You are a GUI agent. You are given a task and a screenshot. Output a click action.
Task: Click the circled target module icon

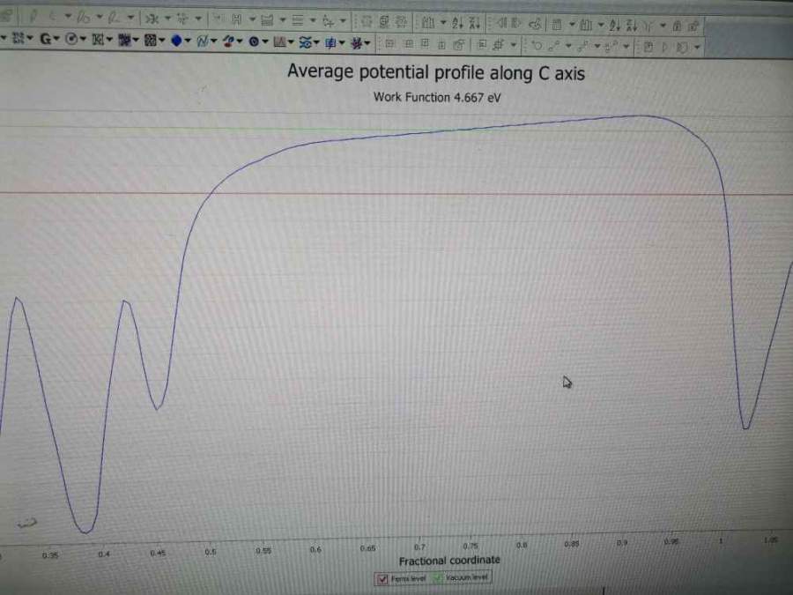coord(71,39)
